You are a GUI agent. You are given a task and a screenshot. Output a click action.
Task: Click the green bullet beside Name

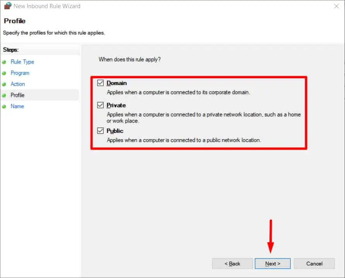[4, 107]
